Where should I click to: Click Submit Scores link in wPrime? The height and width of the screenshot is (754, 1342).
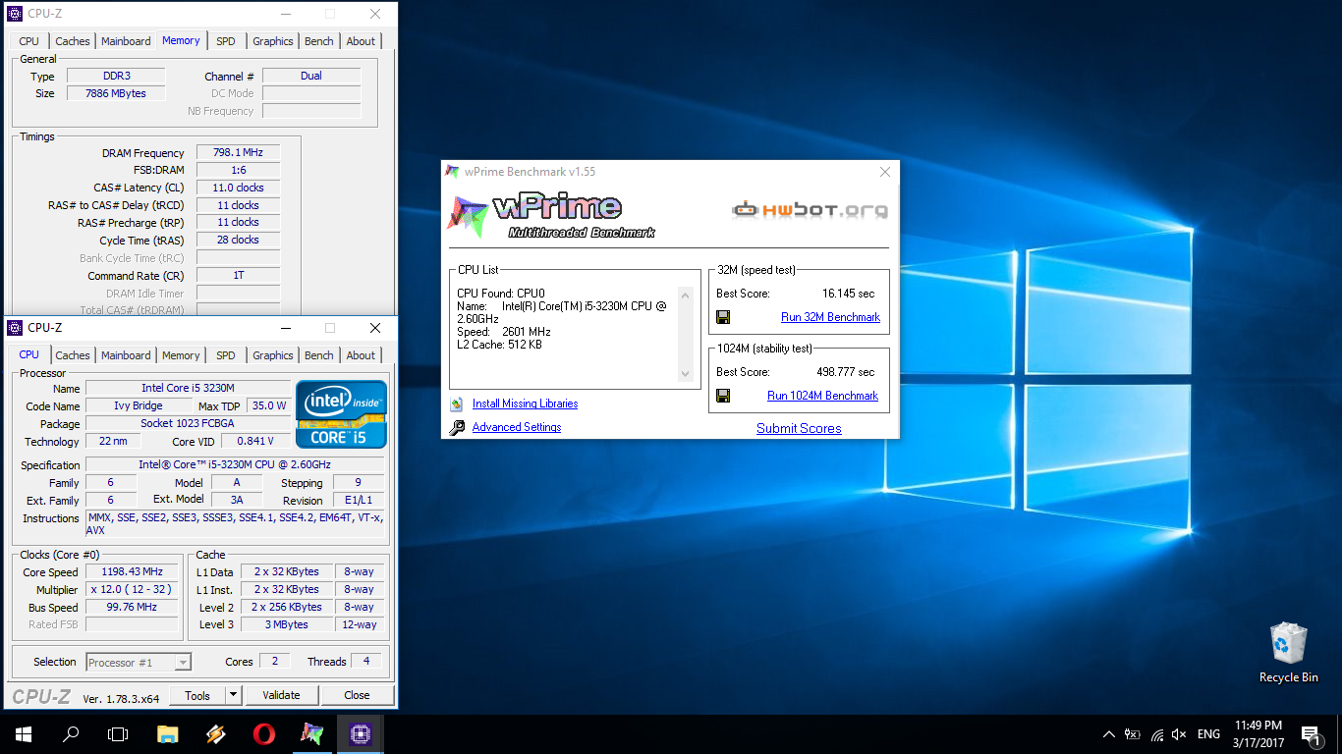[x=799, y=428]
